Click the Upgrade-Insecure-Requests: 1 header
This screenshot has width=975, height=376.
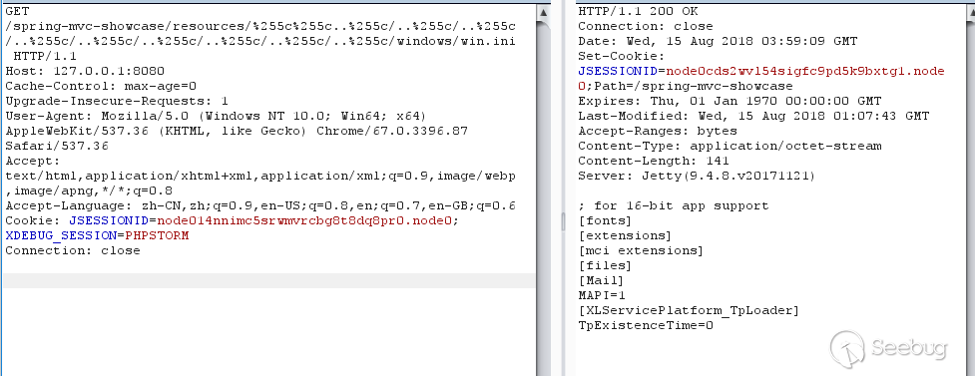point(117,102)
